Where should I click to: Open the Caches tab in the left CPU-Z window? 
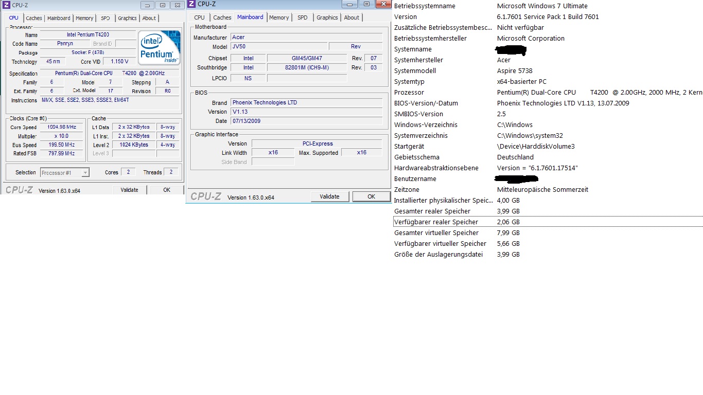click(x=34, y=18)
